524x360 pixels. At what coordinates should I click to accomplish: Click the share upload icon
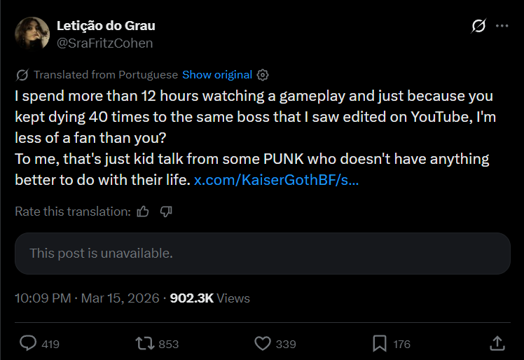(x=497, y=344)
